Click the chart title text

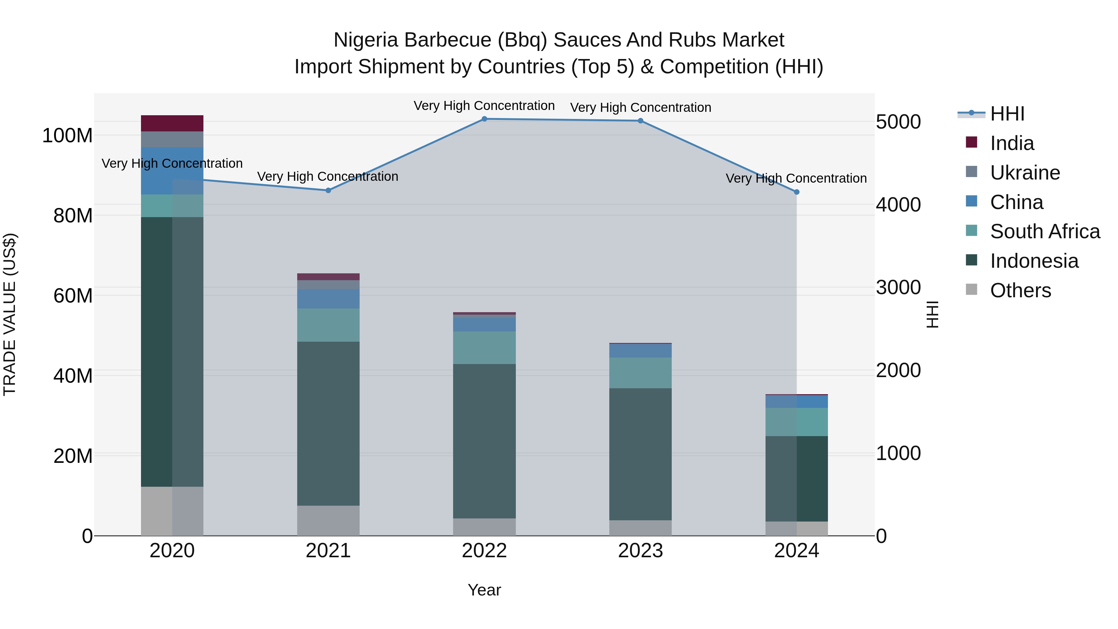[x=559, y=53]
